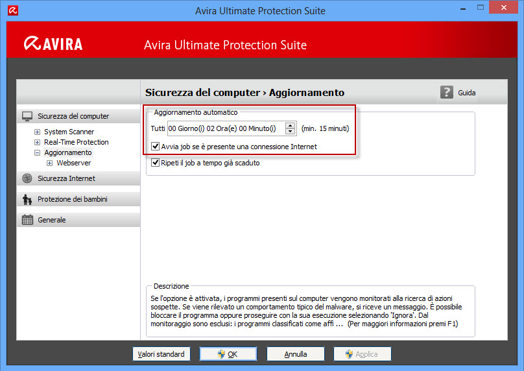
Task: Expand the System Scanner tree node
Action: pyautogui.click(x=37, y=132)
